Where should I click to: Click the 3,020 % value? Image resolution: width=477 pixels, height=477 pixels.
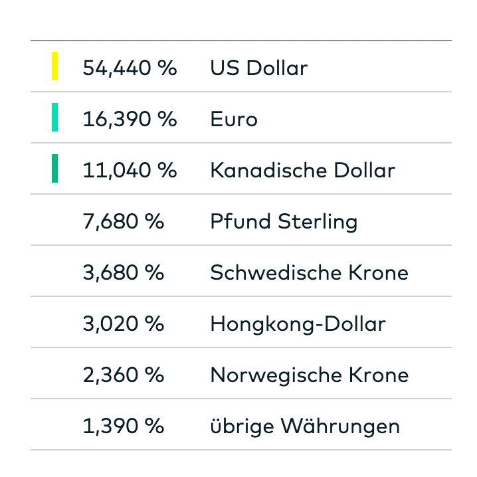point(123,324)
